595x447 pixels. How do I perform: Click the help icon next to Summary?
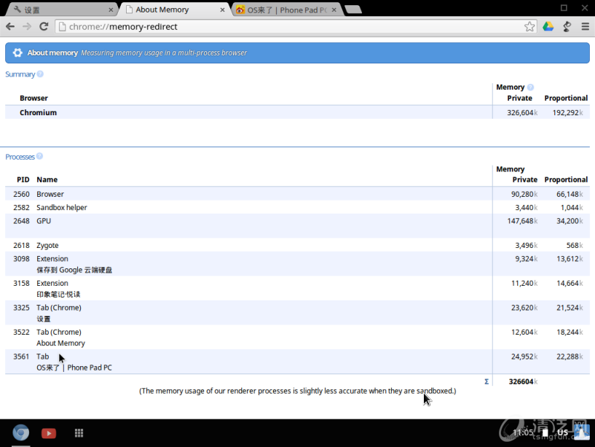click(x=40, y=74)
